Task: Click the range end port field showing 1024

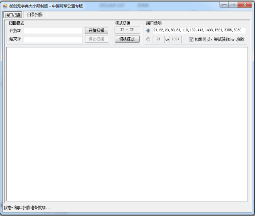Action: point(175,39)
